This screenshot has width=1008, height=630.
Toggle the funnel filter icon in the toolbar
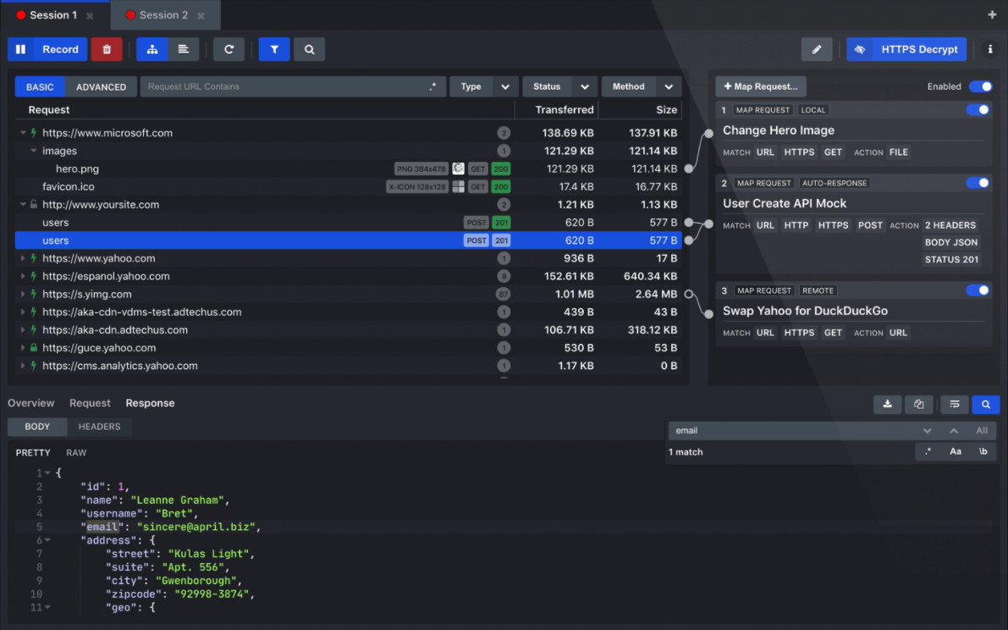pos(274,49)
